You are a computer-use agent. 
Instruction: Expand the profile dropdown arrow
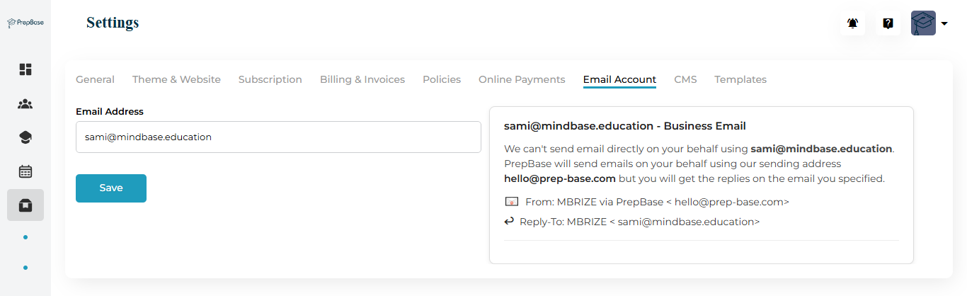pos(944,23)
